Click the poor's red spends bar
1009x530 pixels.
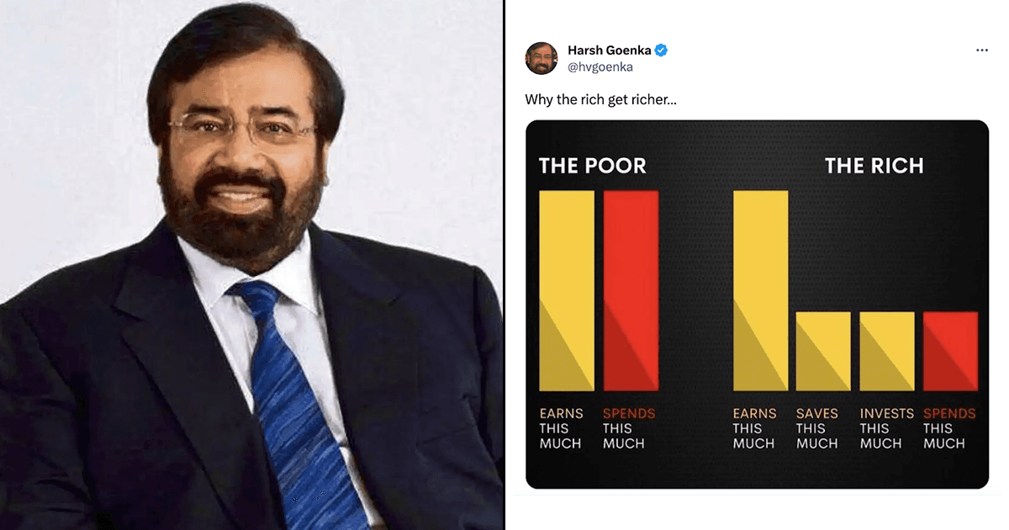631,290
